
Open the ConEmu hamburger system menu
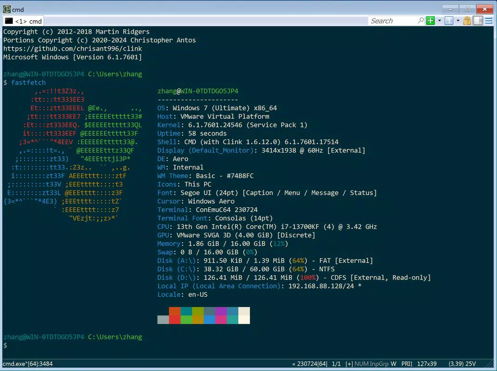[x=489, y=21]
